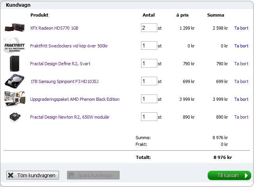This screenshot has width=254, height=187.
Task: Open Uppgraderingspaket AMD Phenom Black Edition link
Action: [75, 99]
